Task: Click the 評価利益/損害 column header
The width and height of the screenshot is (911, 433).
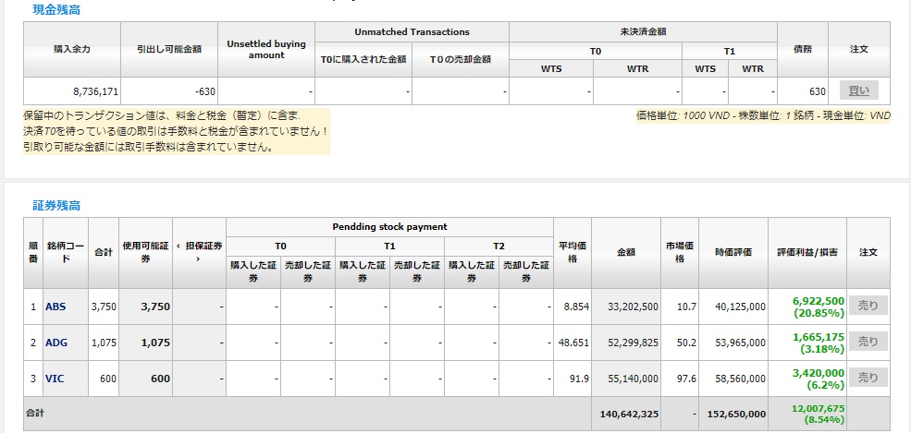Action: point(806,252)
